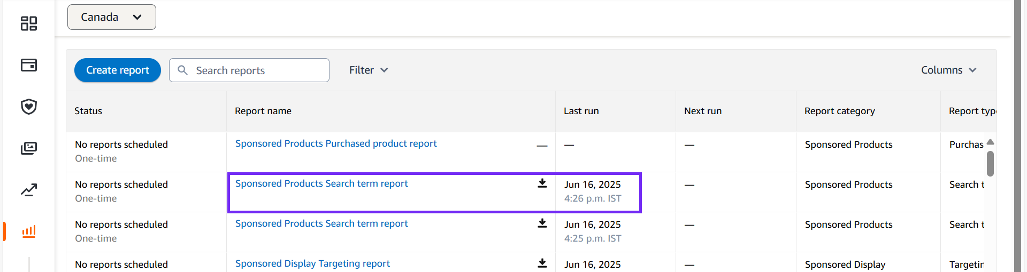Open the orange bar chart reports icon
This screenshot has width=1027, height=272.
click(29, 231)
